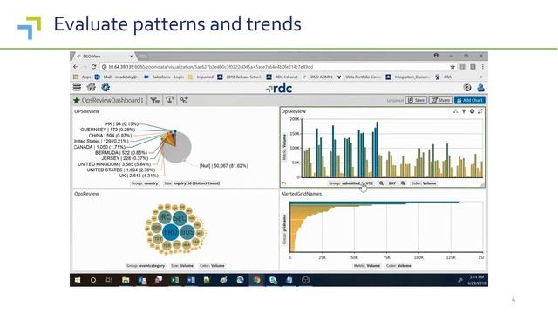This screenshot has height=313, width=558.
Task: Open Color: Volume selector on AlertedGridNames chart
Action: (398, 266)
